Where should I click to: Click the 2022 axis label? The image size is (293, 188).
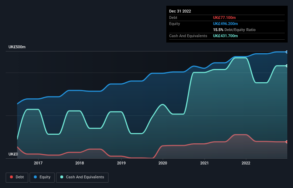coord(246,163)
